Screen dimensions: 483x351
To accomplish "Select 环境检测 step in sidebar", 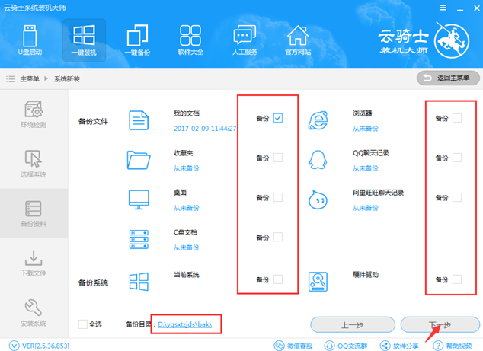I will pyautogui.click(x=34, y=116).
